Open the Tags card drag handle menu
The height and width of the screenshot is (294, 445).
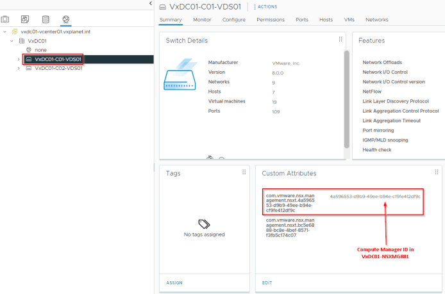(x=244, y=172)
